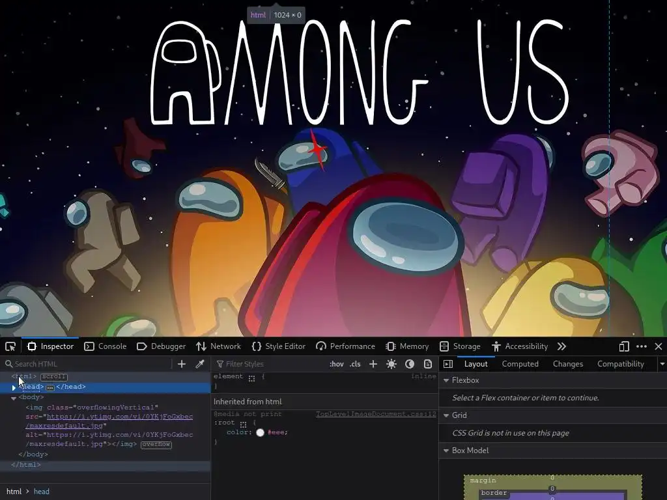Activate the element picker tool
The image size is (667, 500).
pyautogui.click(x=10, y=346)
